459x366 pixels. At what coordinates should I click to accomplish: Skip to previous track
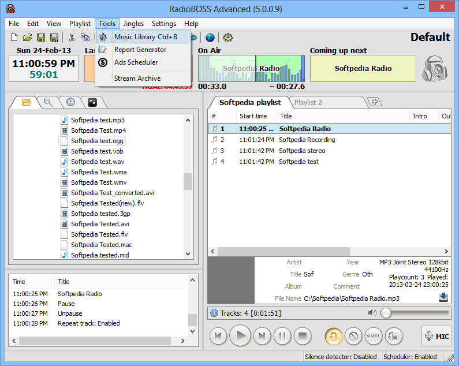218,336
